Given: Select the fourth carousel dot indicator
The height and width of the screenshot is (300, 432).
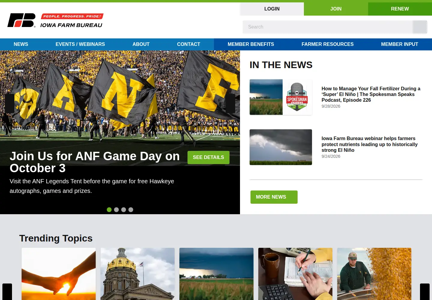Looking at the screenshot, I should tap(131, 210).
